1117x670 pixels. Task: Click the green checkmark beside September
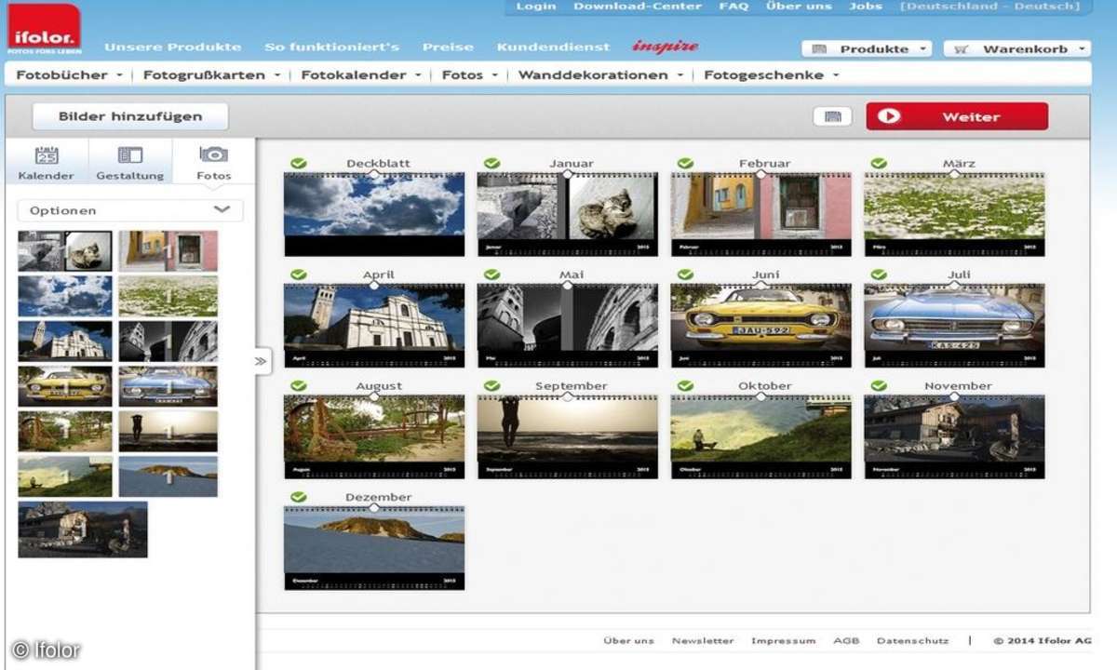click(x=491, y=385)
